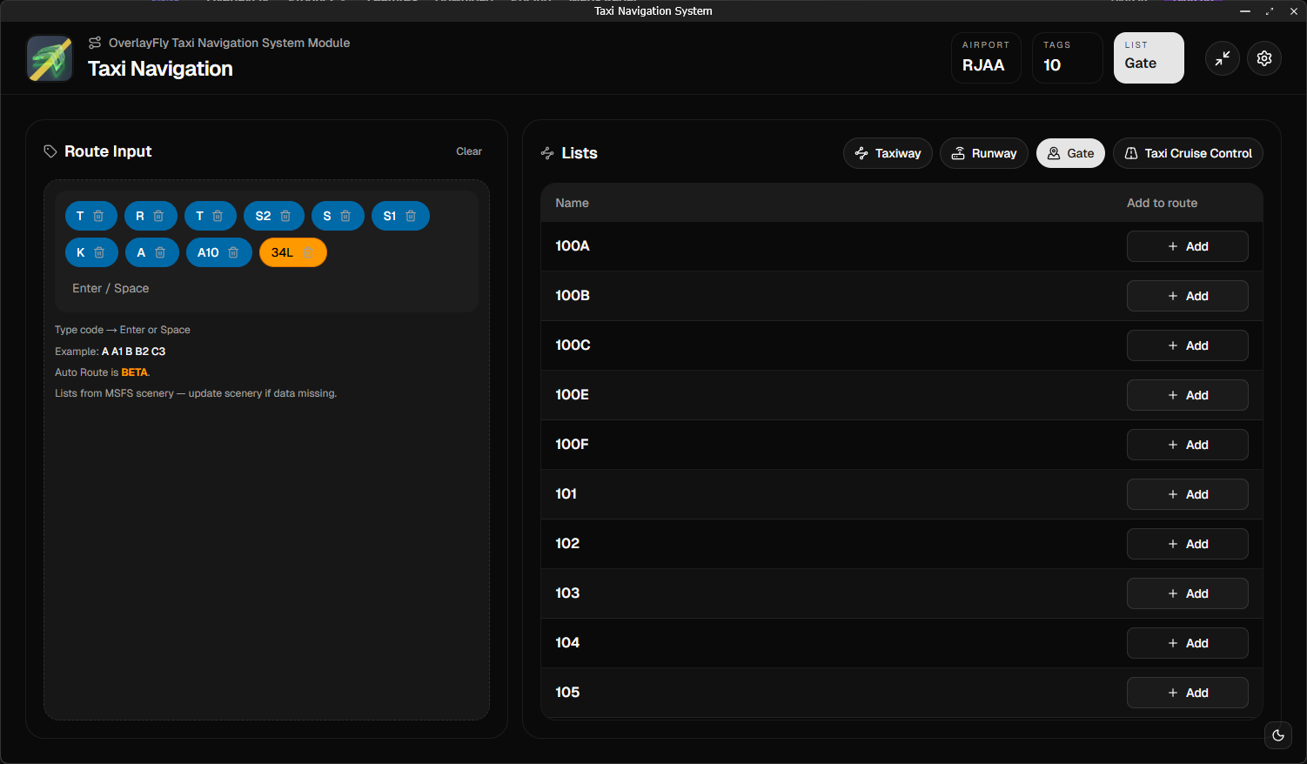The image size is (1307, 764).
Task: Click the orange BETA label
Action: [134, 372]
